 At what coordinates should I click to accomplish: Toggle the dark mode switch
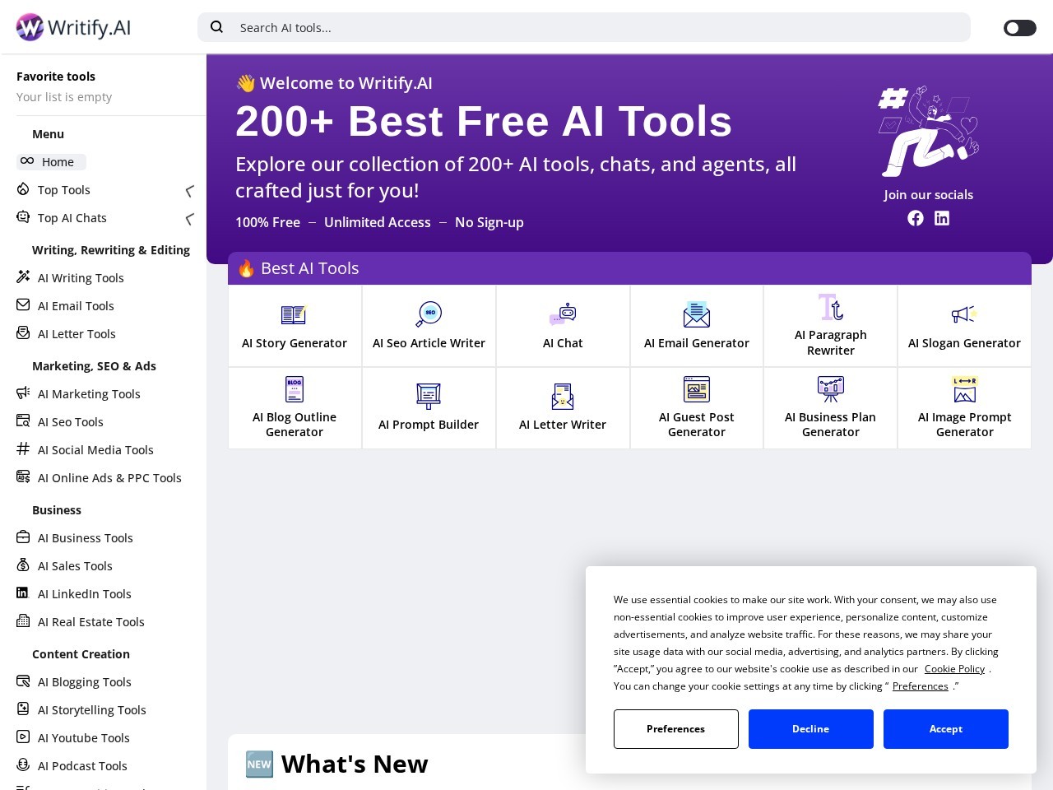[x=1018, y=28]
